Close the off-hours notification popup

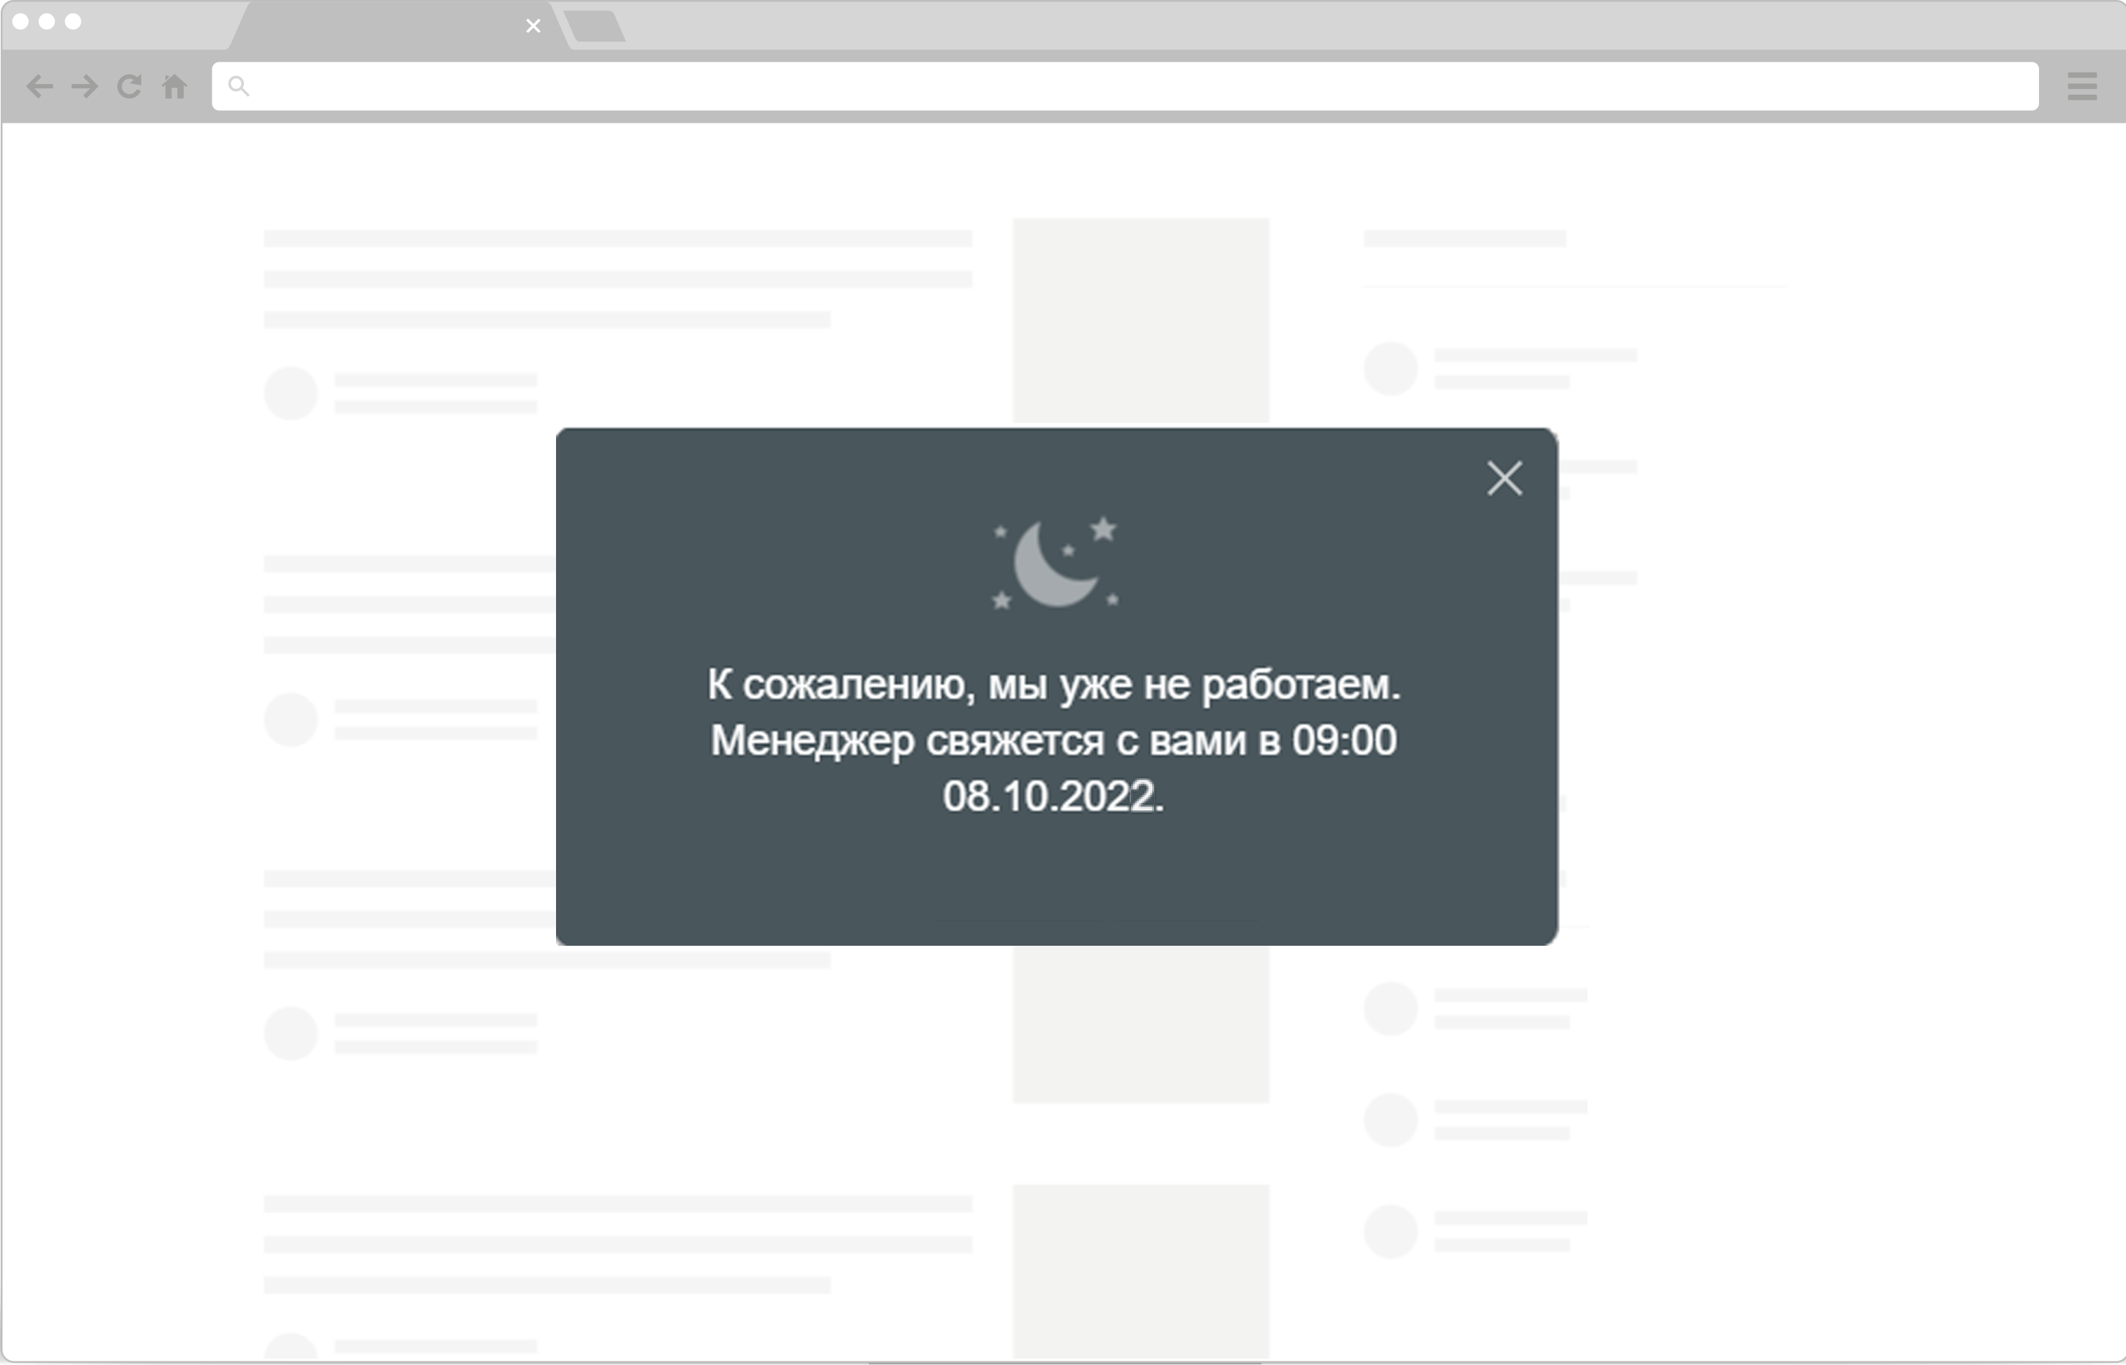[1503, 479]
